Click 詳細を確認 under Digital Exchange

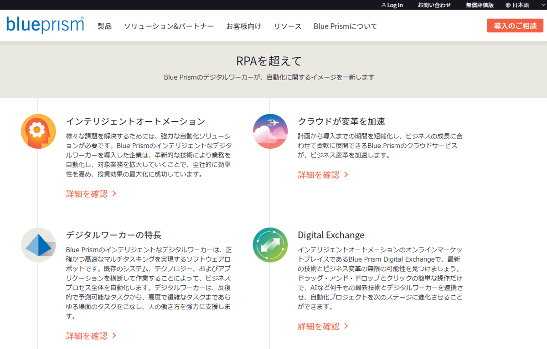[x=319, y=326]
